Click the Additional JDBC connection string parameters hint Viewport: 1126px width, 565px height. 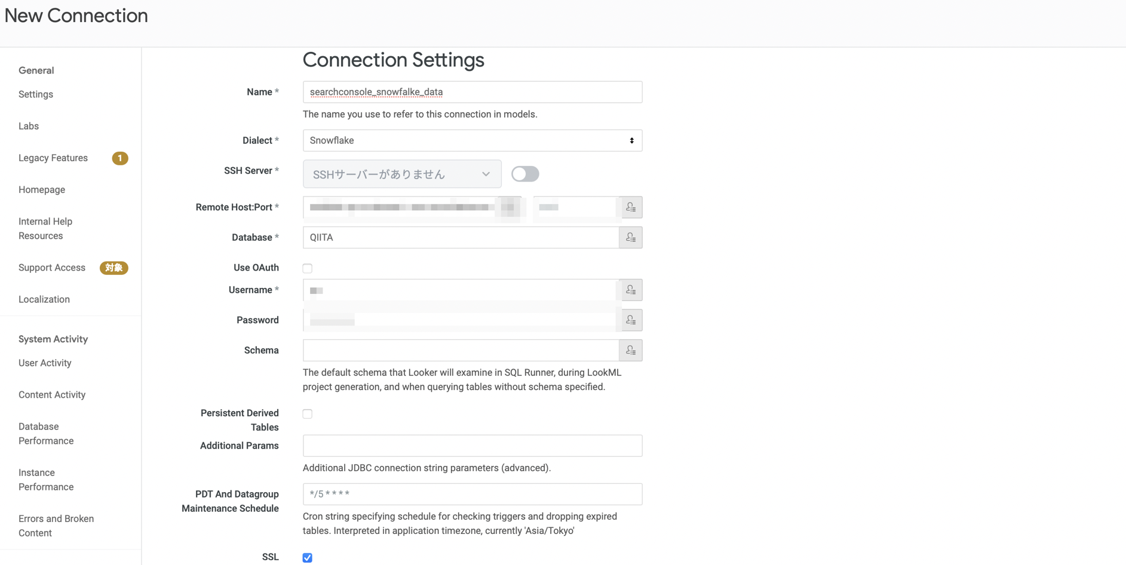pos(427,468)
